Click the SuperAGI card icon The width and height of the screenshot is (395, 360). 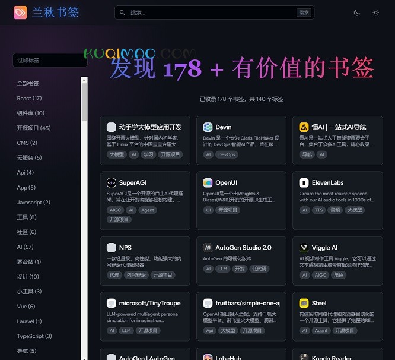[x=112, y=182]
